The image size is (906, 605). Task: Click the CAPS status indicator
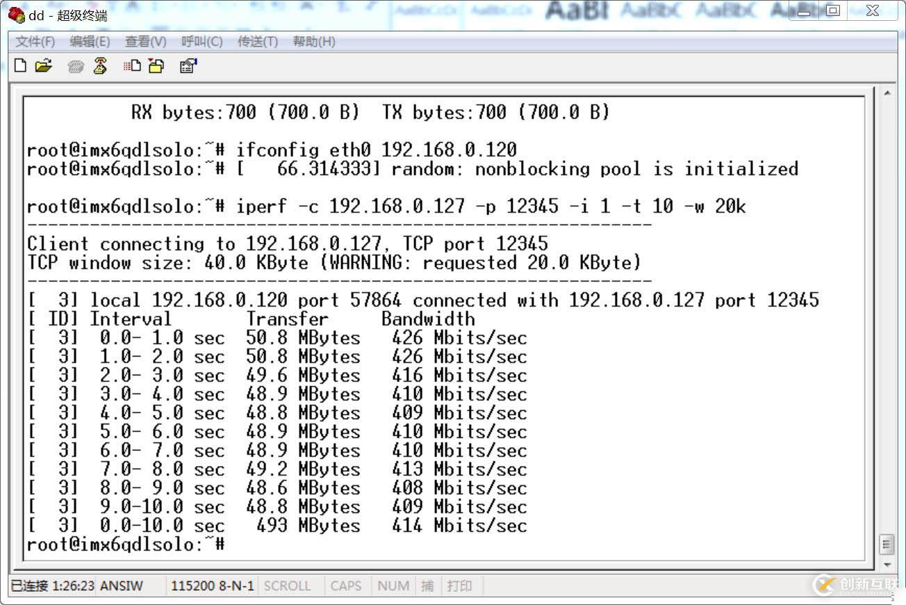(x=346, y=586)
